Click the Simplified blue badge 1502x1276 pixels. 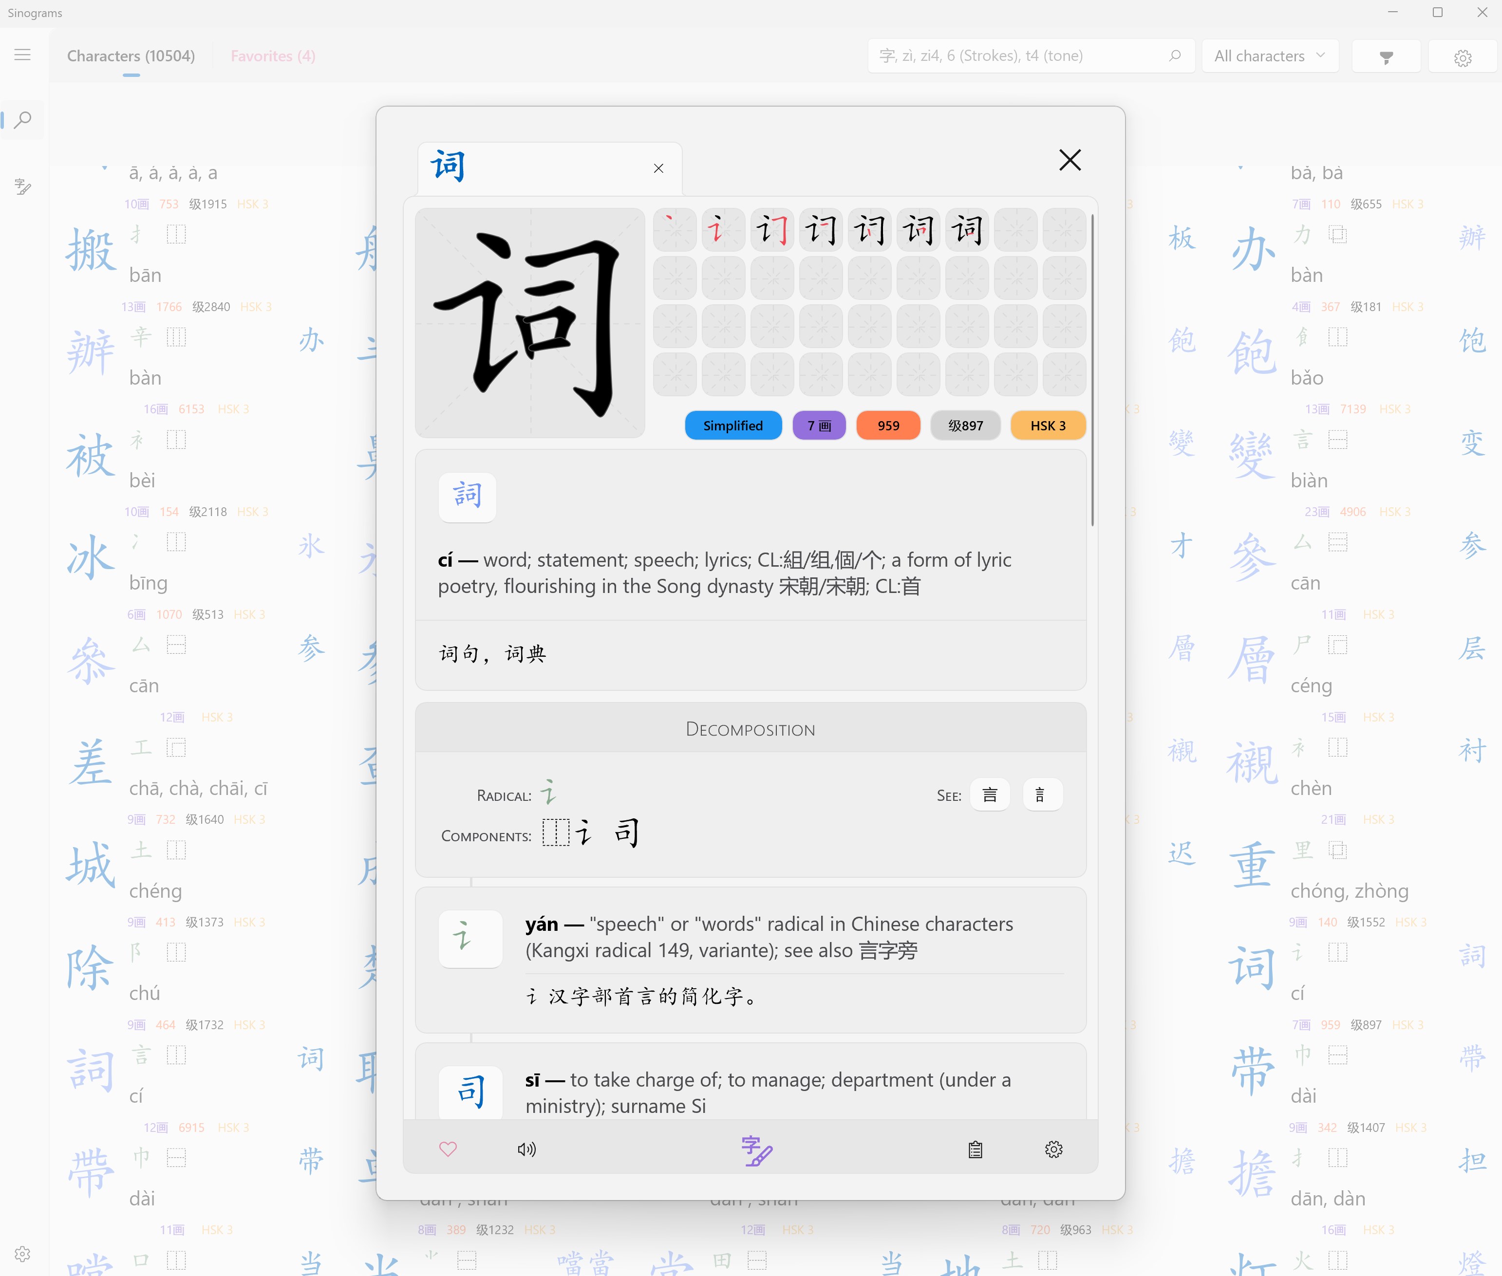(x=732, y=425)
